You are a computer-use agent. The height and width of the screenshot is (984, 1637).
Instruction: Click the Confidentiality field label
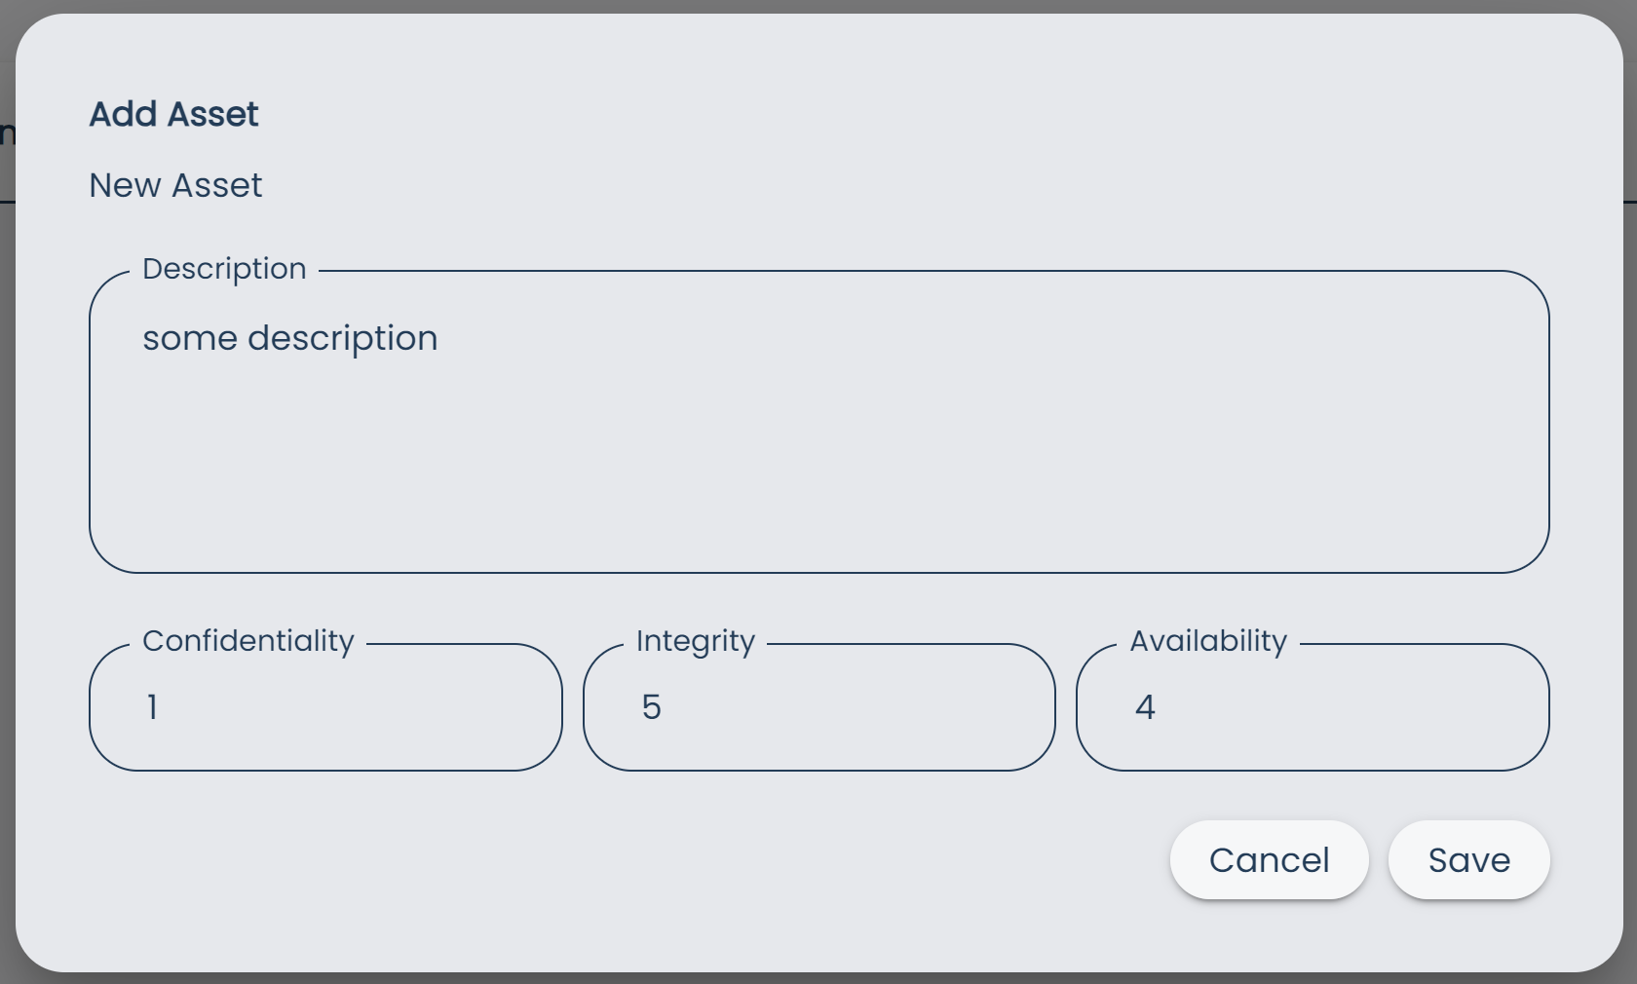(248, 641)
